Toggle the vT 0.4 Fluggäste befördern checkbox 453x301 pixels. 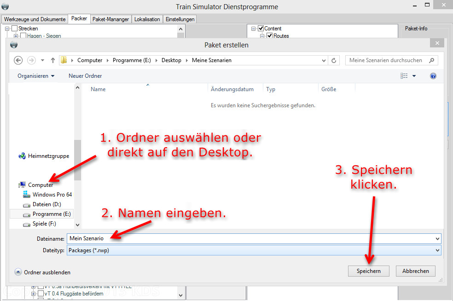point(41,294)
